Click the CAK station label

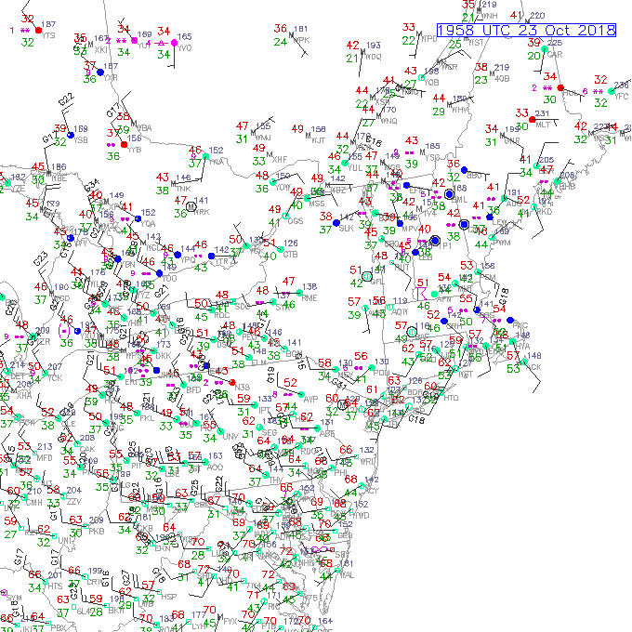pyautogui.click(x=87, y=449)
